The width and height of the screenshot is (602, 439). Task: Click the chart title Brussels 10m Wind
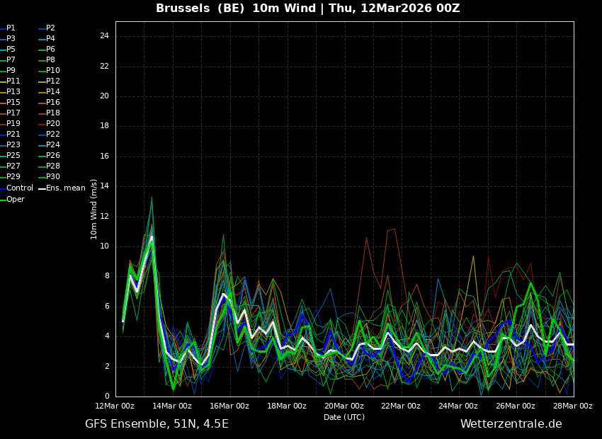pos(307,8)
